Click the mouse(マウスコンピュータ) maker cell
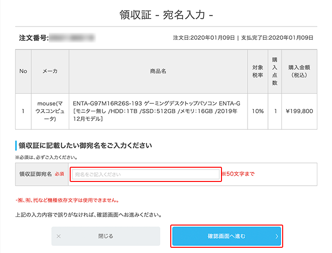This screenshot has width=332, height=253. click(x=50, y=111)
